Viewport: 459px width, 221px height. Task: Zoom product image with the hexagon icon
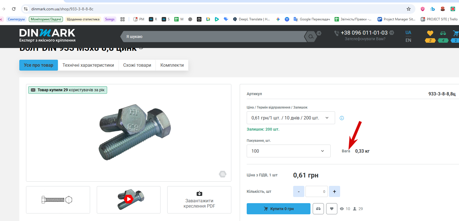click(x=223, y=174)
